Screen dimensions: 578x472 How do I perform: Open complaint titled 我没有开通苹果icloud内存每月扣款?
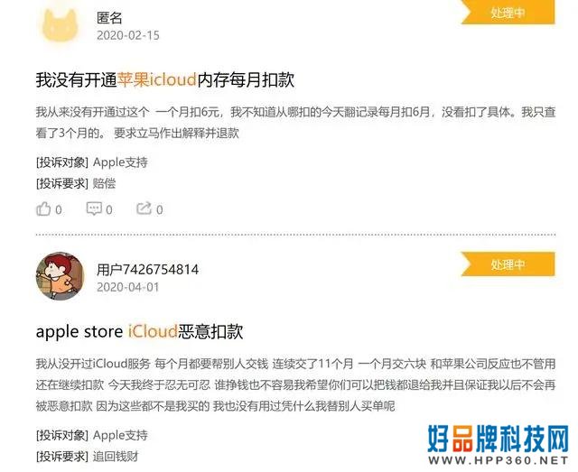click(x=164, y=79)
